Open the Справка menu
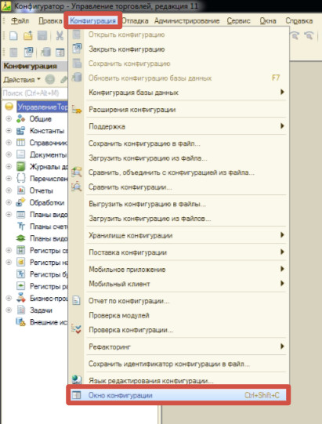Viewport: 322px width, 424px height. point(299,21)
